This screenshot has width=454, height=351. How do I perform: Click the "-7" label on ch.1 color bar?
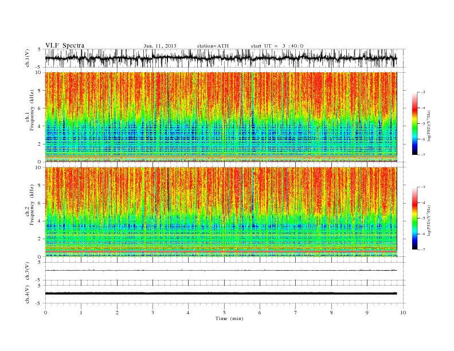423,155
